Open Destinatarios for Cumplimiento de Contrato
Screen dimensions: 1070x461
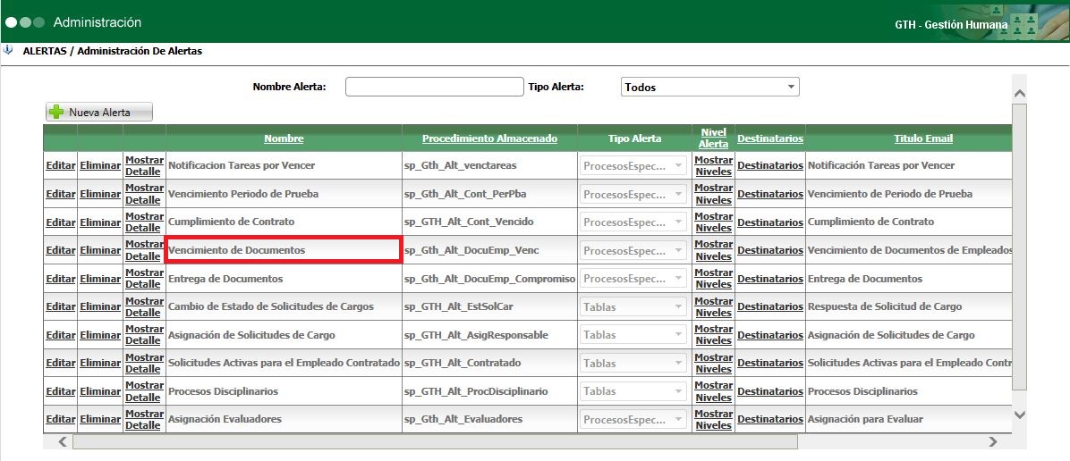click(x=769, y=222)
